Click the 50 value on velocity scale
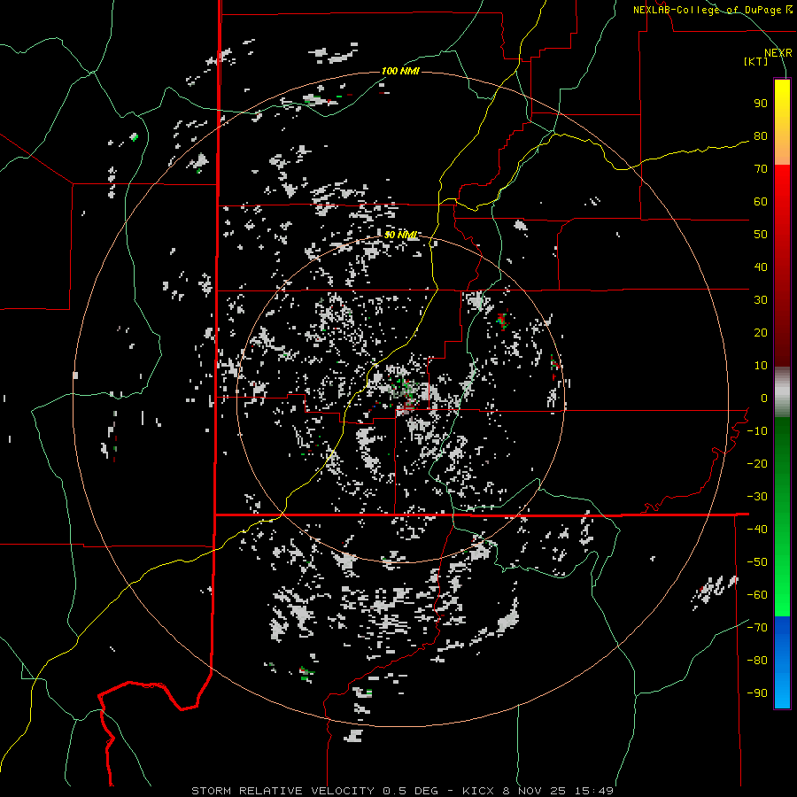 pos(761,235)
